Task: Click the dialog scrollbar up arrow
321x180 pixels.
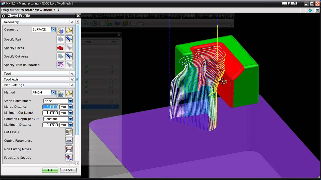Action: pos(77,22)
